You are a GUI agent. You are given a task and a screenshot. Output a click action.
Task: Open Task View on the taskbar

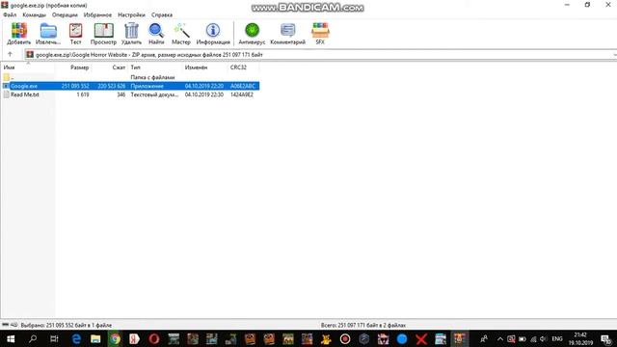coord(54,338)
